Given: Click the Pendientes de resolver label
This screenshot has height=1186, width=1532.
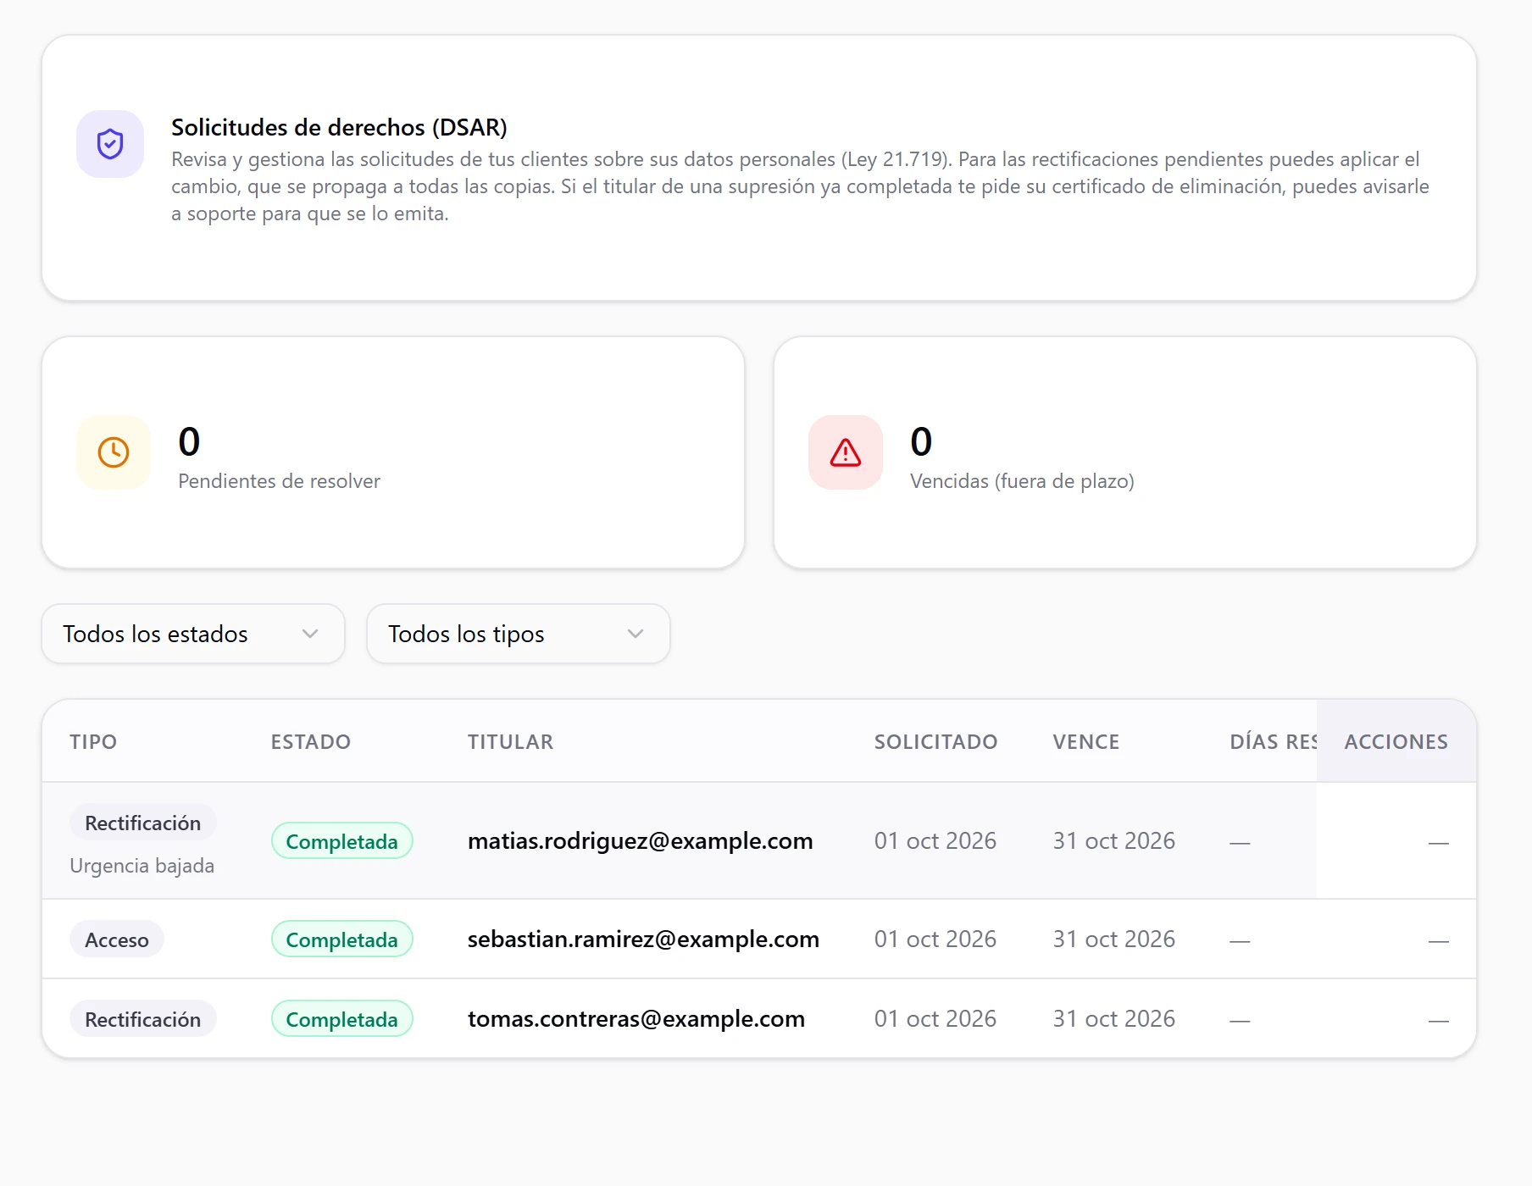Looking at the screenshot, I should [x=280, y=481].
